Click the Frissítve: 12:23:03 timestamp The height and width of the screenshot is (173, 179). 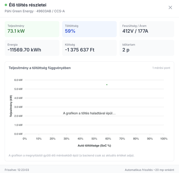coord(17,170)
